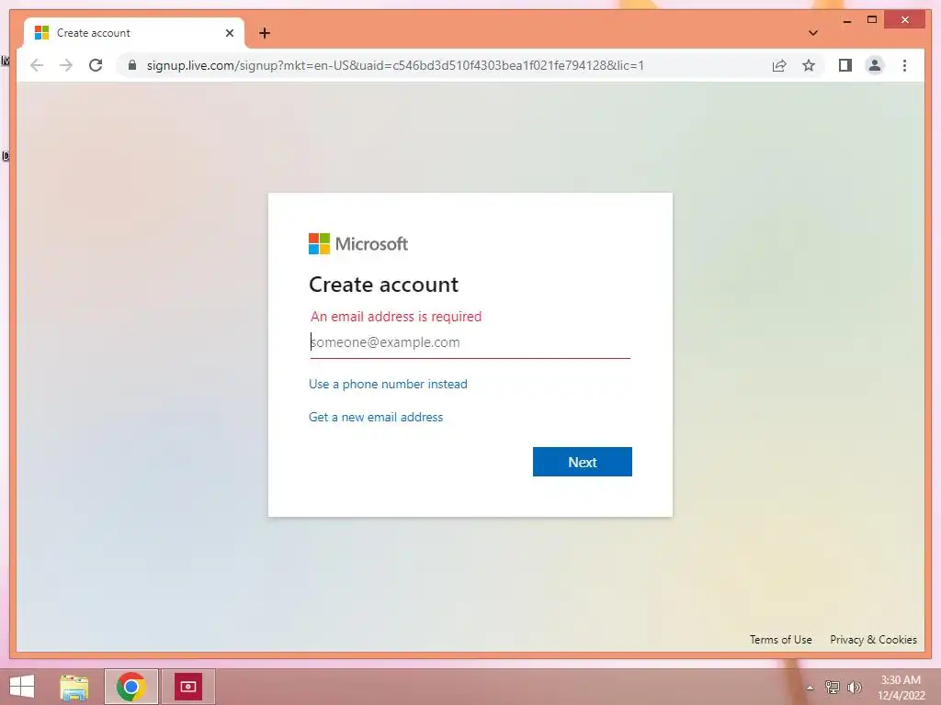Reload the Create account page
The width and height of the screenshot is (941, 705).
coord(96,65)
